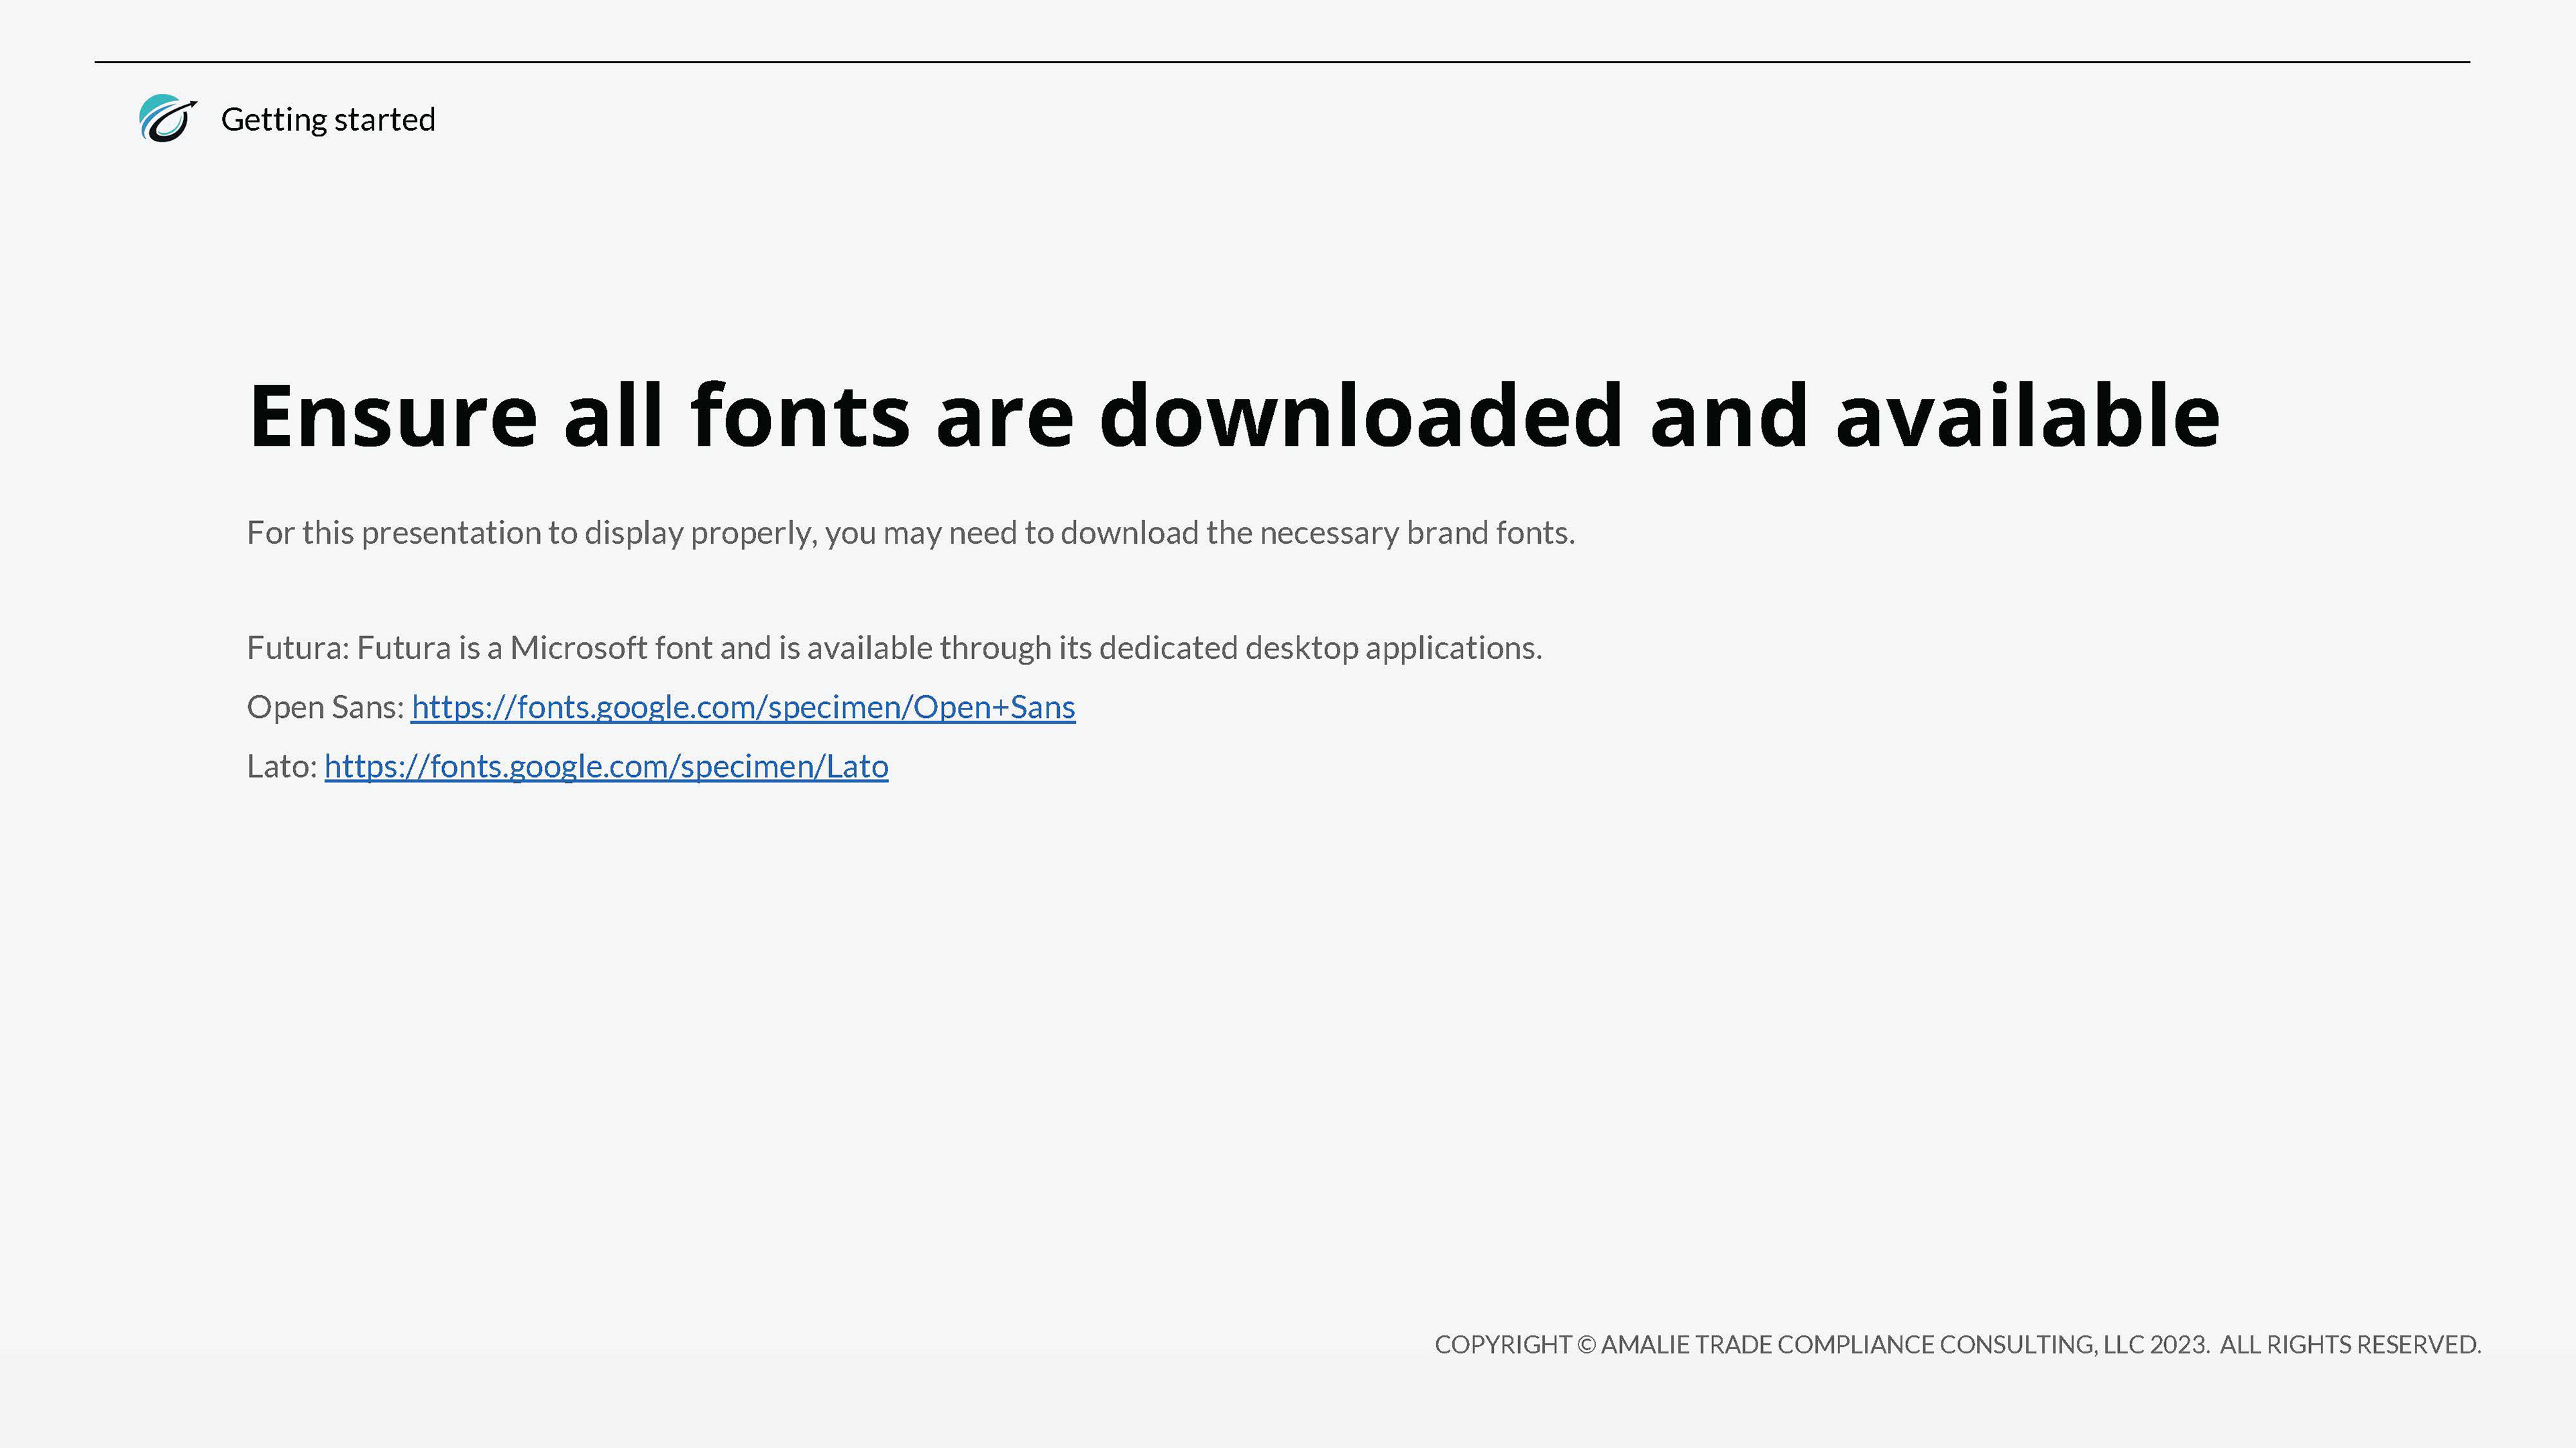
Task: Click the horizontal divider line at top
Action: point(1282,62)
